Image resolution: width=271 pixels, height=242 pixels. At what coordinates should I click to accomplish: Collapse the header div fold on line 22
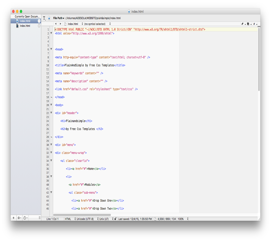[51, 113]
